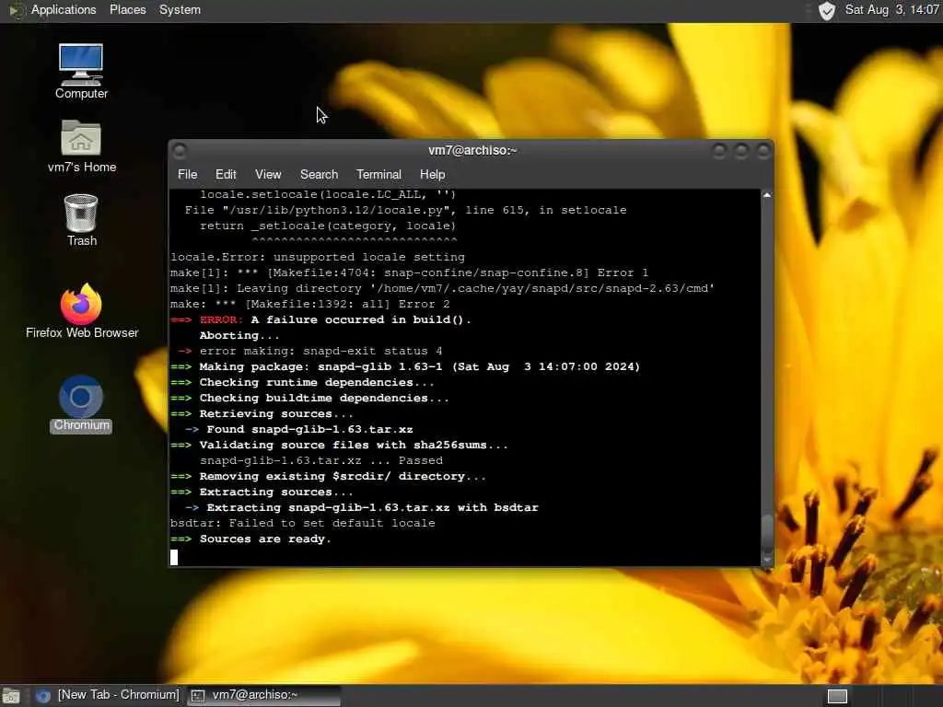Open the terminal Edit menu

226,174
